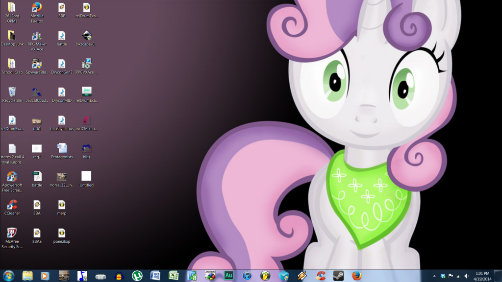Launch Microsoft Excel from the taskbar
The image size is (502, 282).
[174, 276]
